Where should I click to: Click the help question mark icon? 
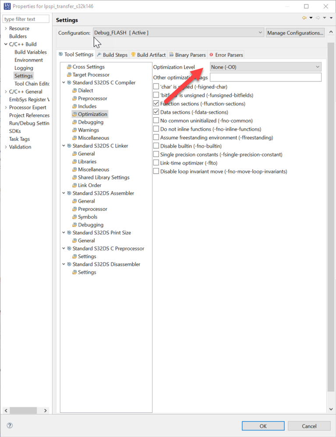tap(10, 426)
